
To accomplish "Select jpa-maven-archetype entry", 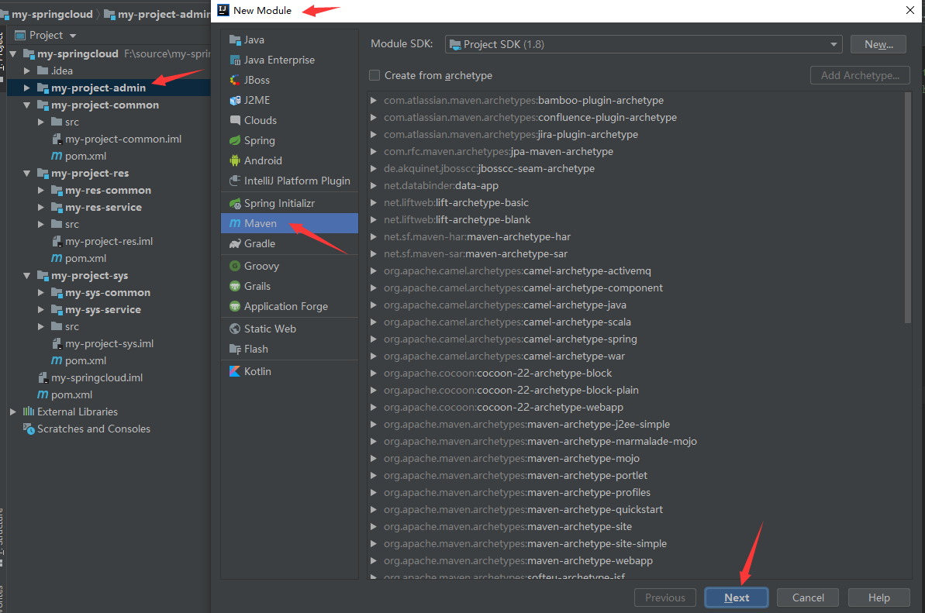I will (561, 151).
